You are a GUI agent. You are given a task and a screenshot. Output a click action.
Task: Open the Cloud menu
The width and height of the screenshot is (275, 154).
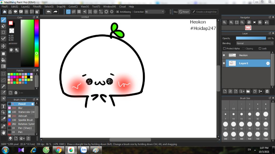122,6
